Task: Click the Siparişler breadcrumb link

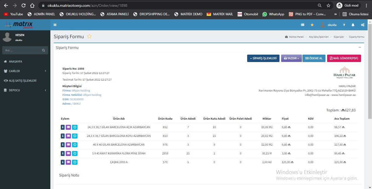Action: point(339,37)
